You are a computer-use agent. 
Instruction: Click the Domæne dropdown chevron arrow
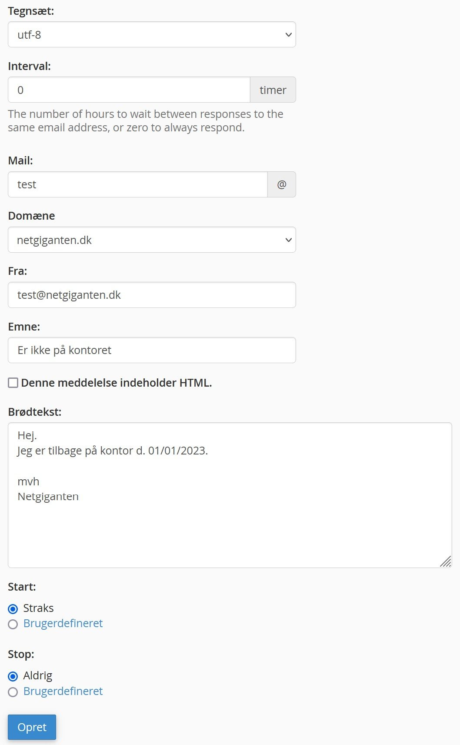click(288, 240)
